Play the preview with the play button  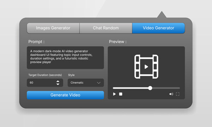(114, 94)
